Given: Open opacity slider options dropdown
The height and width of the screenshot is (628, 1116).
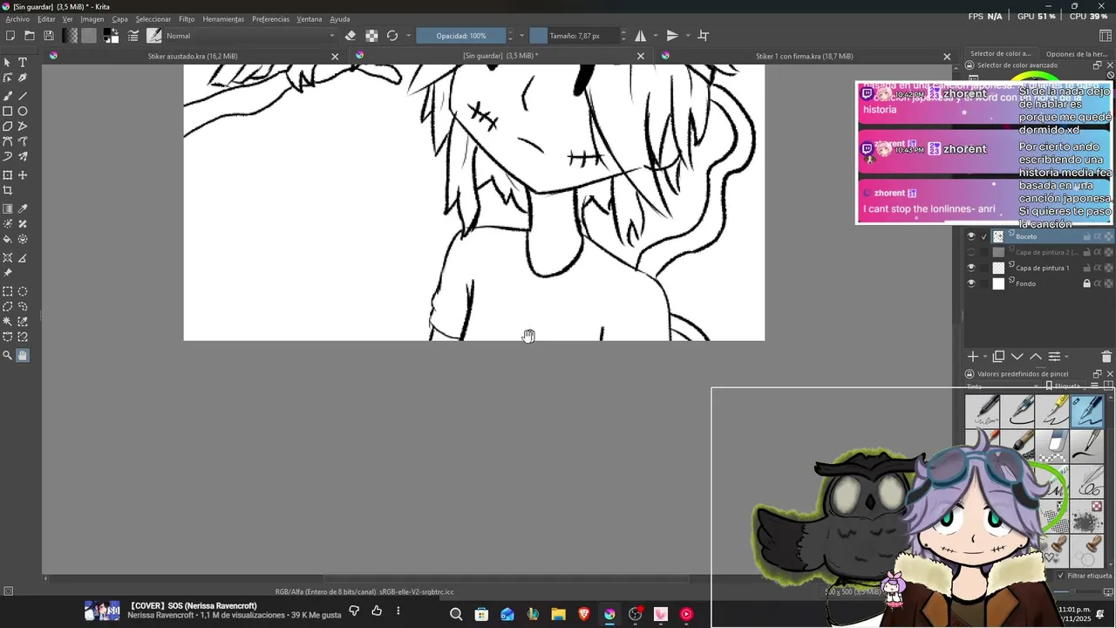Looking at the screenshot, I should click(x=521, y=36).
